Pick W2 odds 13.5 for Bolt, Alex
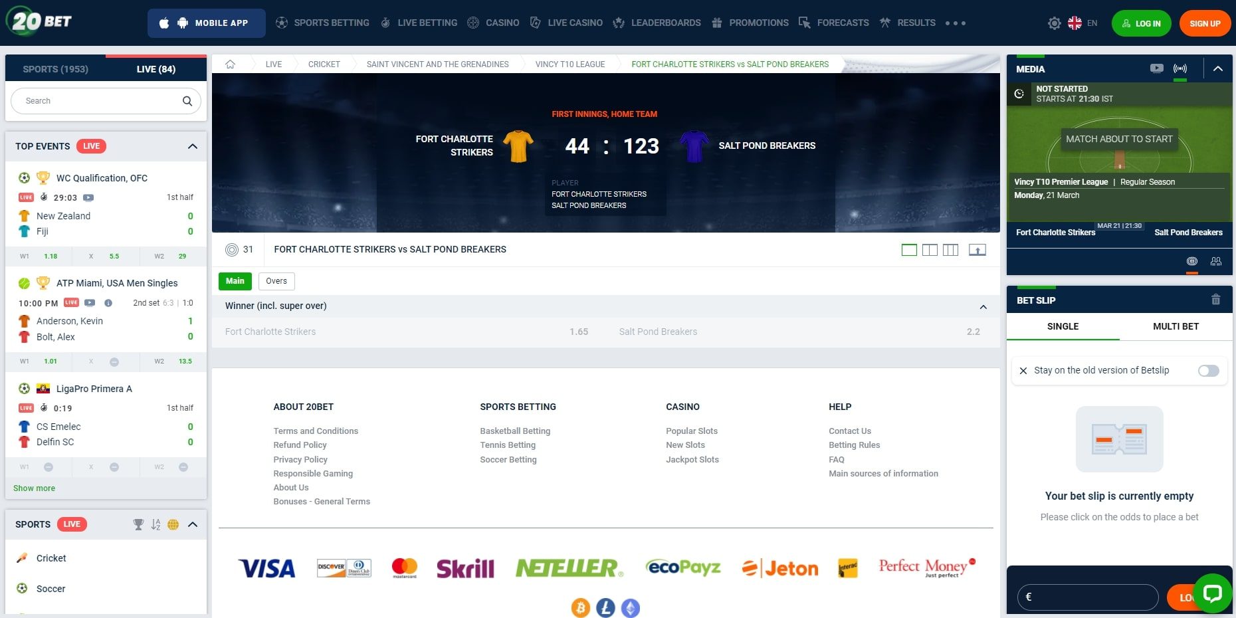Viewport: 1236px width, 618px height. [173, 361]
